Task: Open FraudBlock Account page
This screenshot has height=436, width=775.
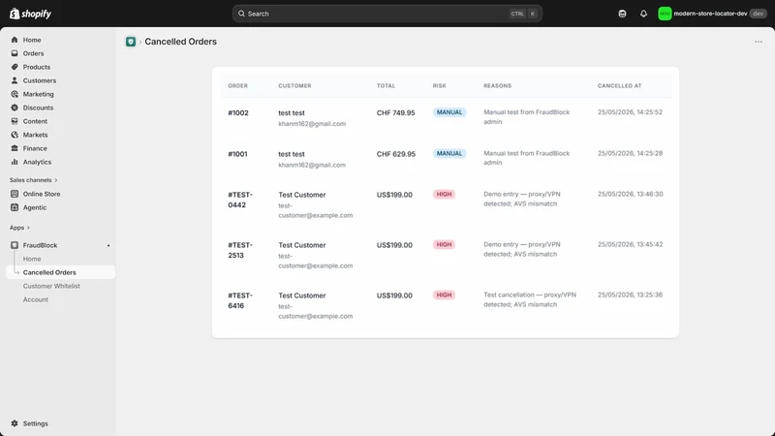Action: coord(36,299)
